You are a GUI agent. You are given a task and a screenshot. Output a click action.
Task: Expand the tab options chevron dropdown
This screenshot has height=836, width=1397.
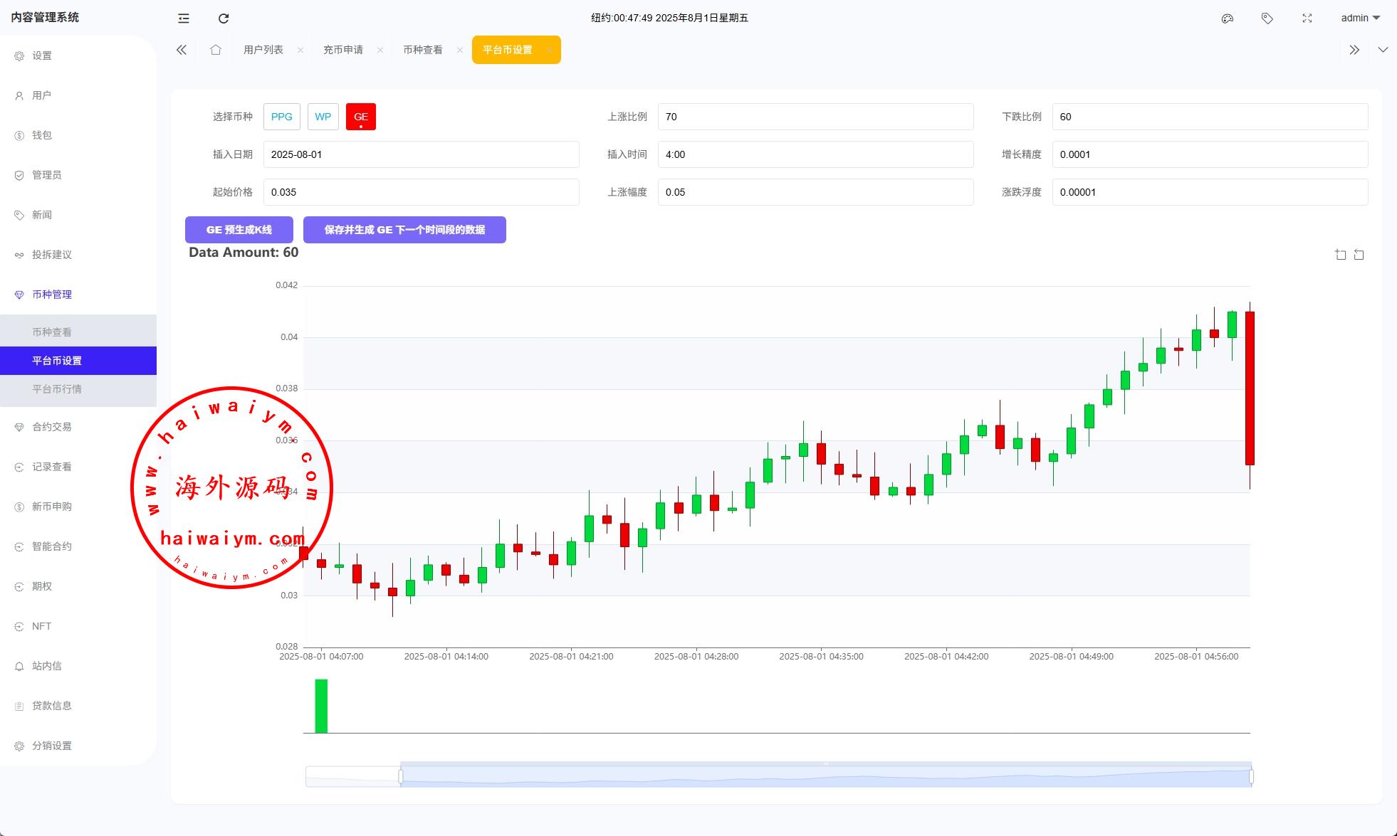tap(1382, 50)
